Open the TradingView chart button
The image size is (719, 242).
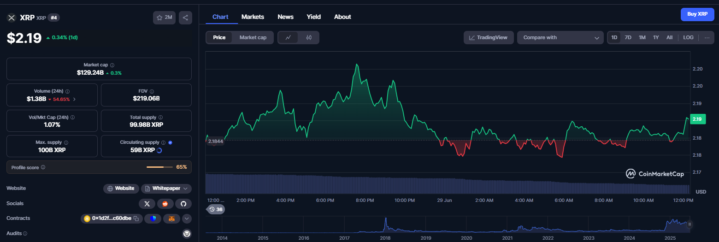tap(489, 37)
